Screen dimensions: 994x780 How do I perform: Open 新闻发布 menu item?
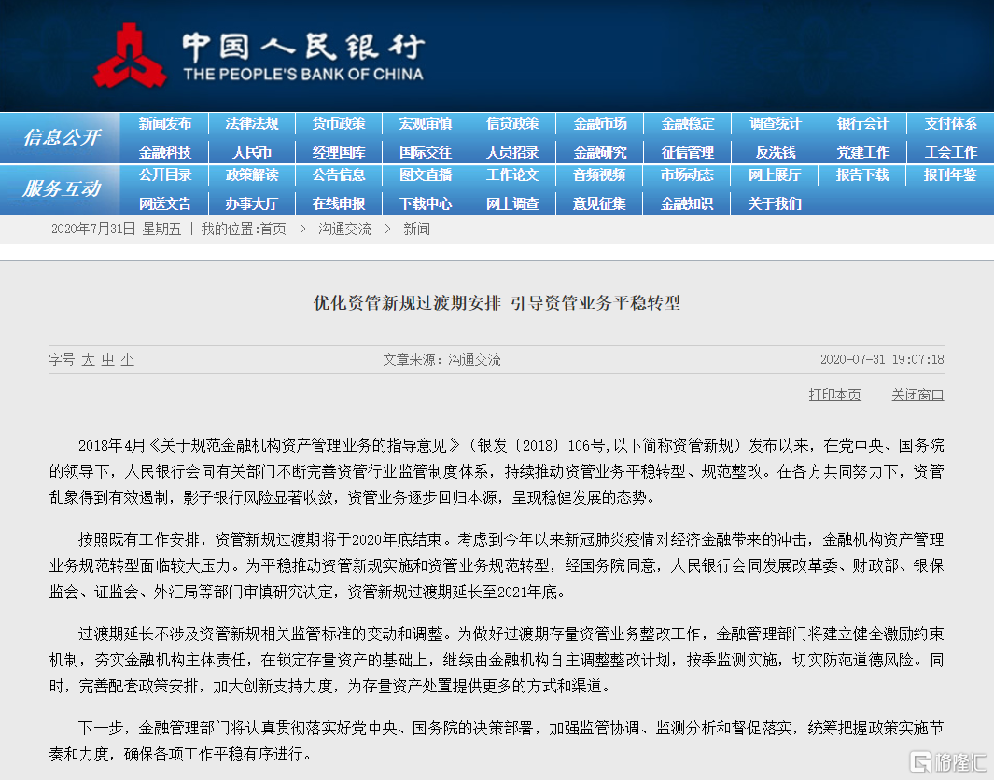pos(165,123)
